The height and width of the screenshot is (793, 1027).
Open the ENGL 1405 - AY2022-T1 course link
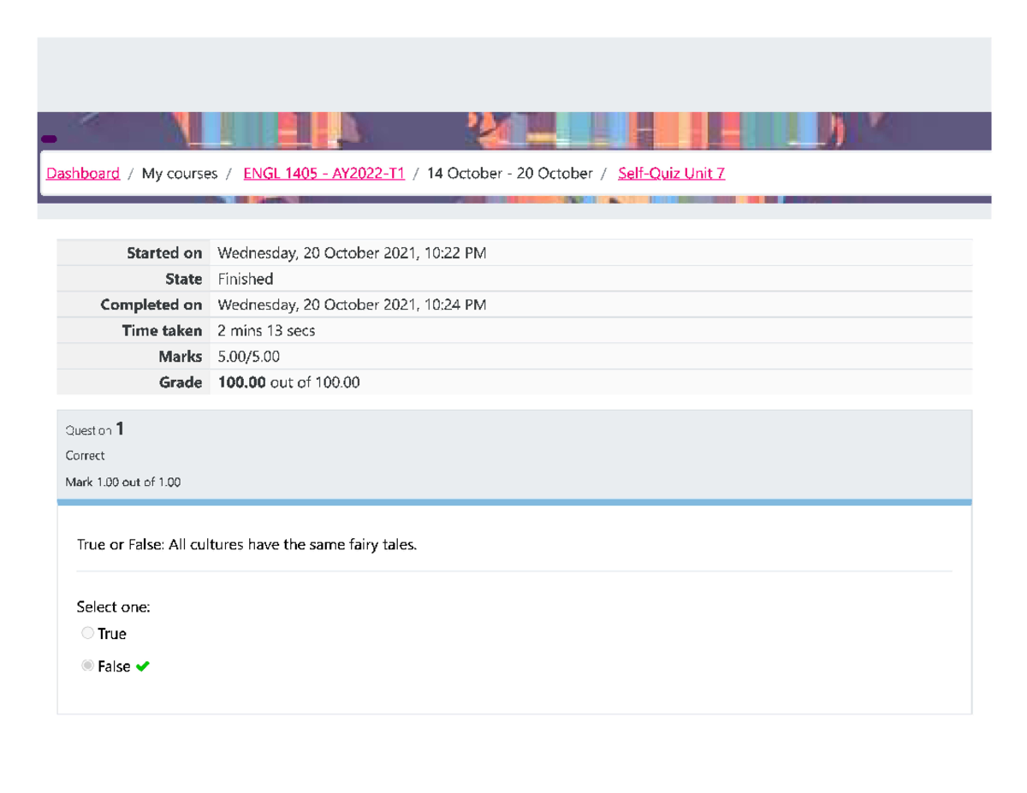pyautogui.click(x=324, y=174)
